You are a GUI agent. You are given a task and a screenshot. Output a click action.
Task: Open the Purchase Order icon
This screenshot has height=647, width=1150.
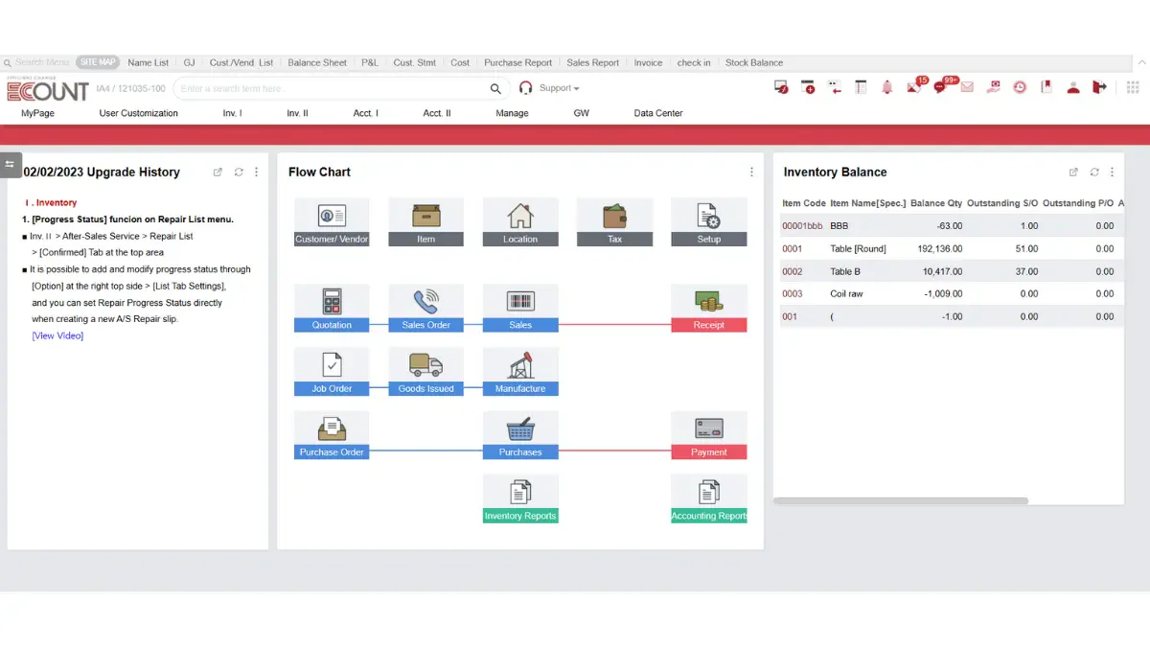click(332, 435)
